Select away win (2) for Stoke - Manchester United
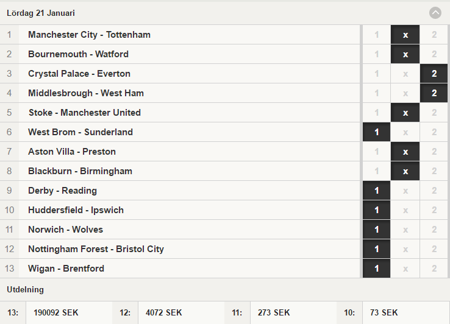The width and height of the screenshot is (450, 324). 434,113
